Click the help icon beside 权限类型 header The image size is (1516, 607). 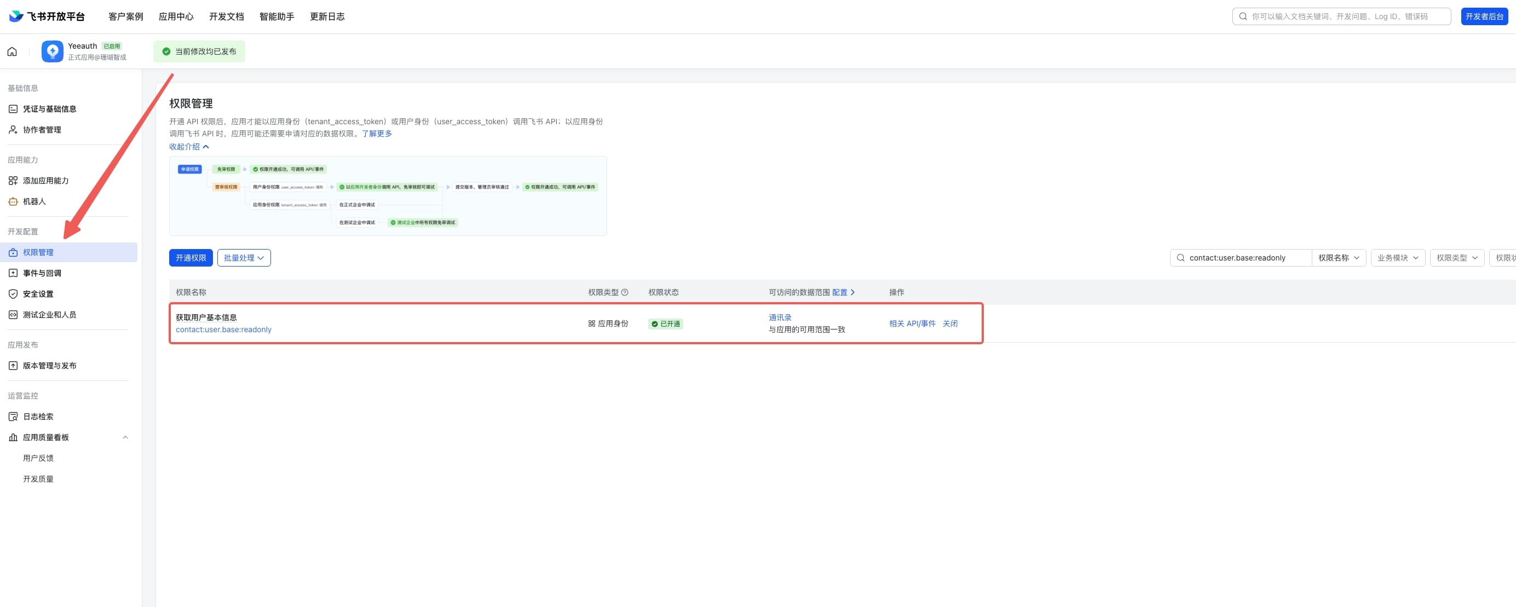pos(625,292)
